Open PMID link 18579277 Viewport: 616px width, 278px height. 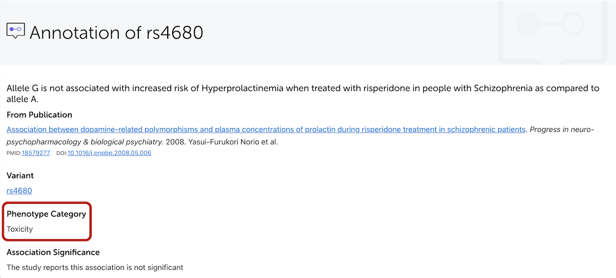36,153
